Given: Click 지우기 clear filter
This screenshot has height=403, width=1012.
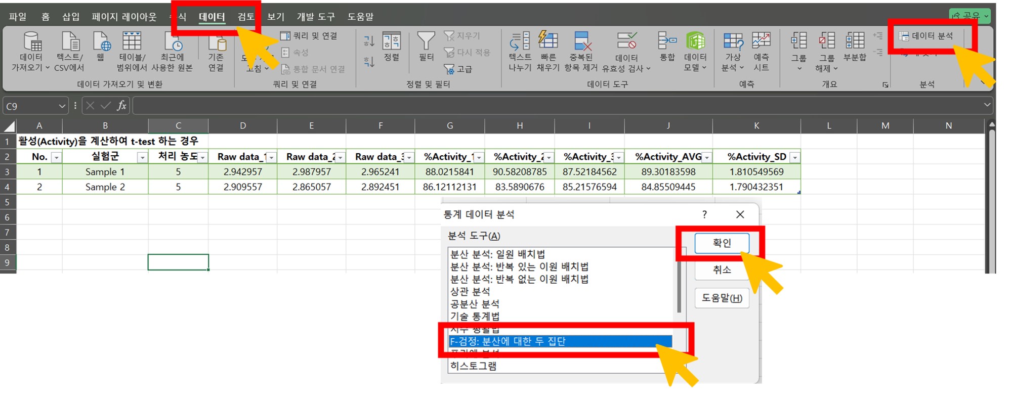Looking at the screenshot, I should pos(462,36).
